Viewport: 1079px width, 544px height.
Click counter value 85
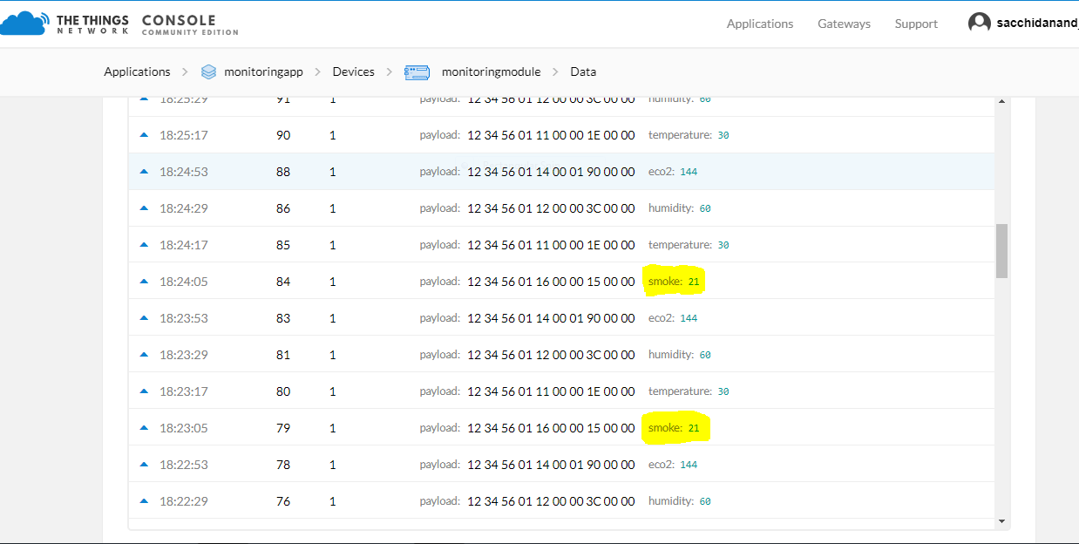[x=283, y=245]
